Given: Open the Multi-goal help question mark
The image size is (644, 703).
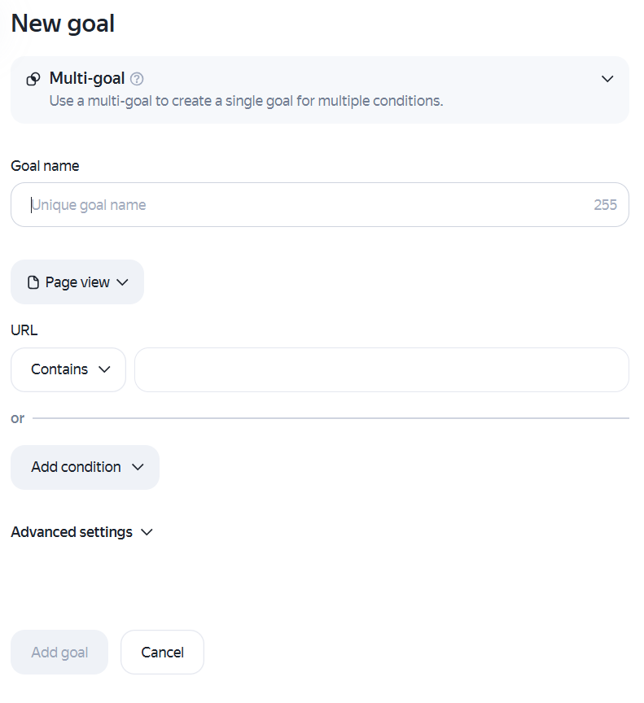Looking at the screenshot, I should coord(137,79).
